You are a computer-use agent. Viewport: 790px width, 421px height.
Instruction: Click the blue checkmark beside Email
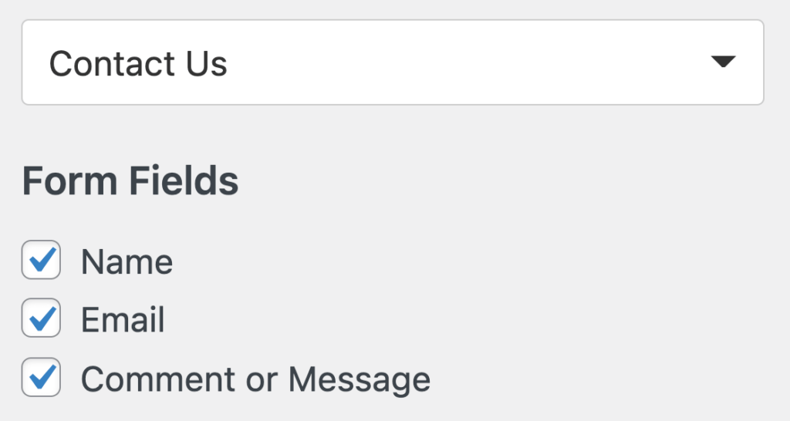(42, 317)
